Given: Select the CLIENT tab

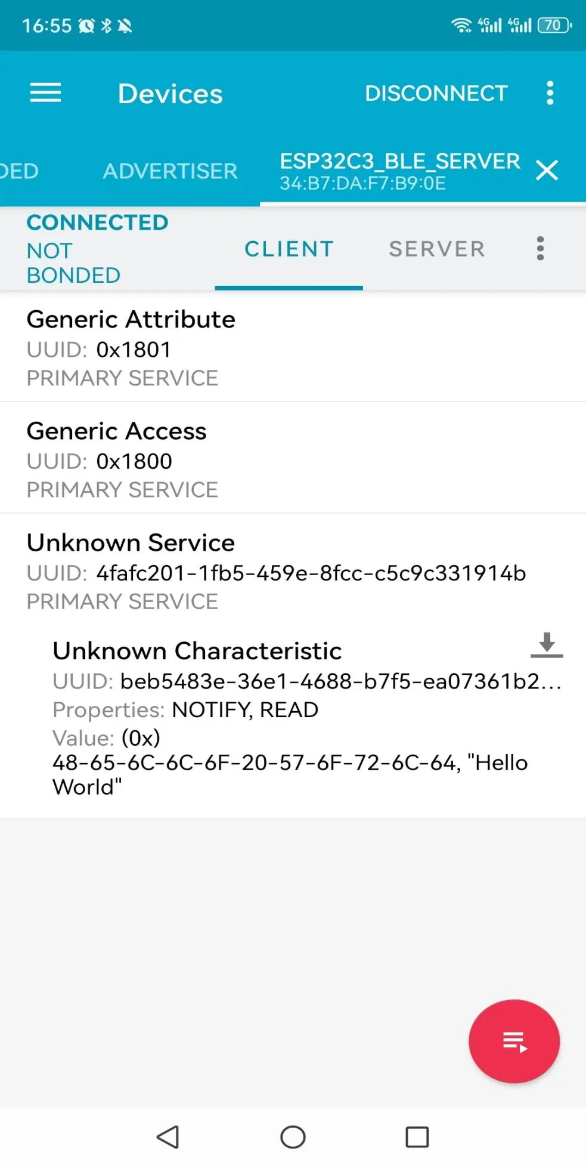Looking at the screenshot, I should 289,249.
